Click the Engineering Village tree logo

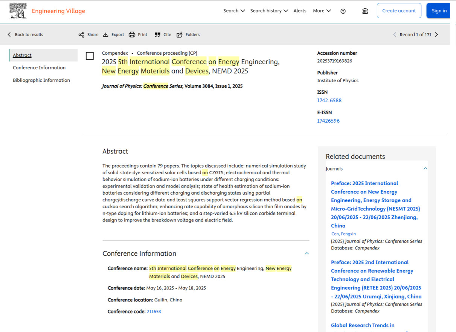pos(18,11)
